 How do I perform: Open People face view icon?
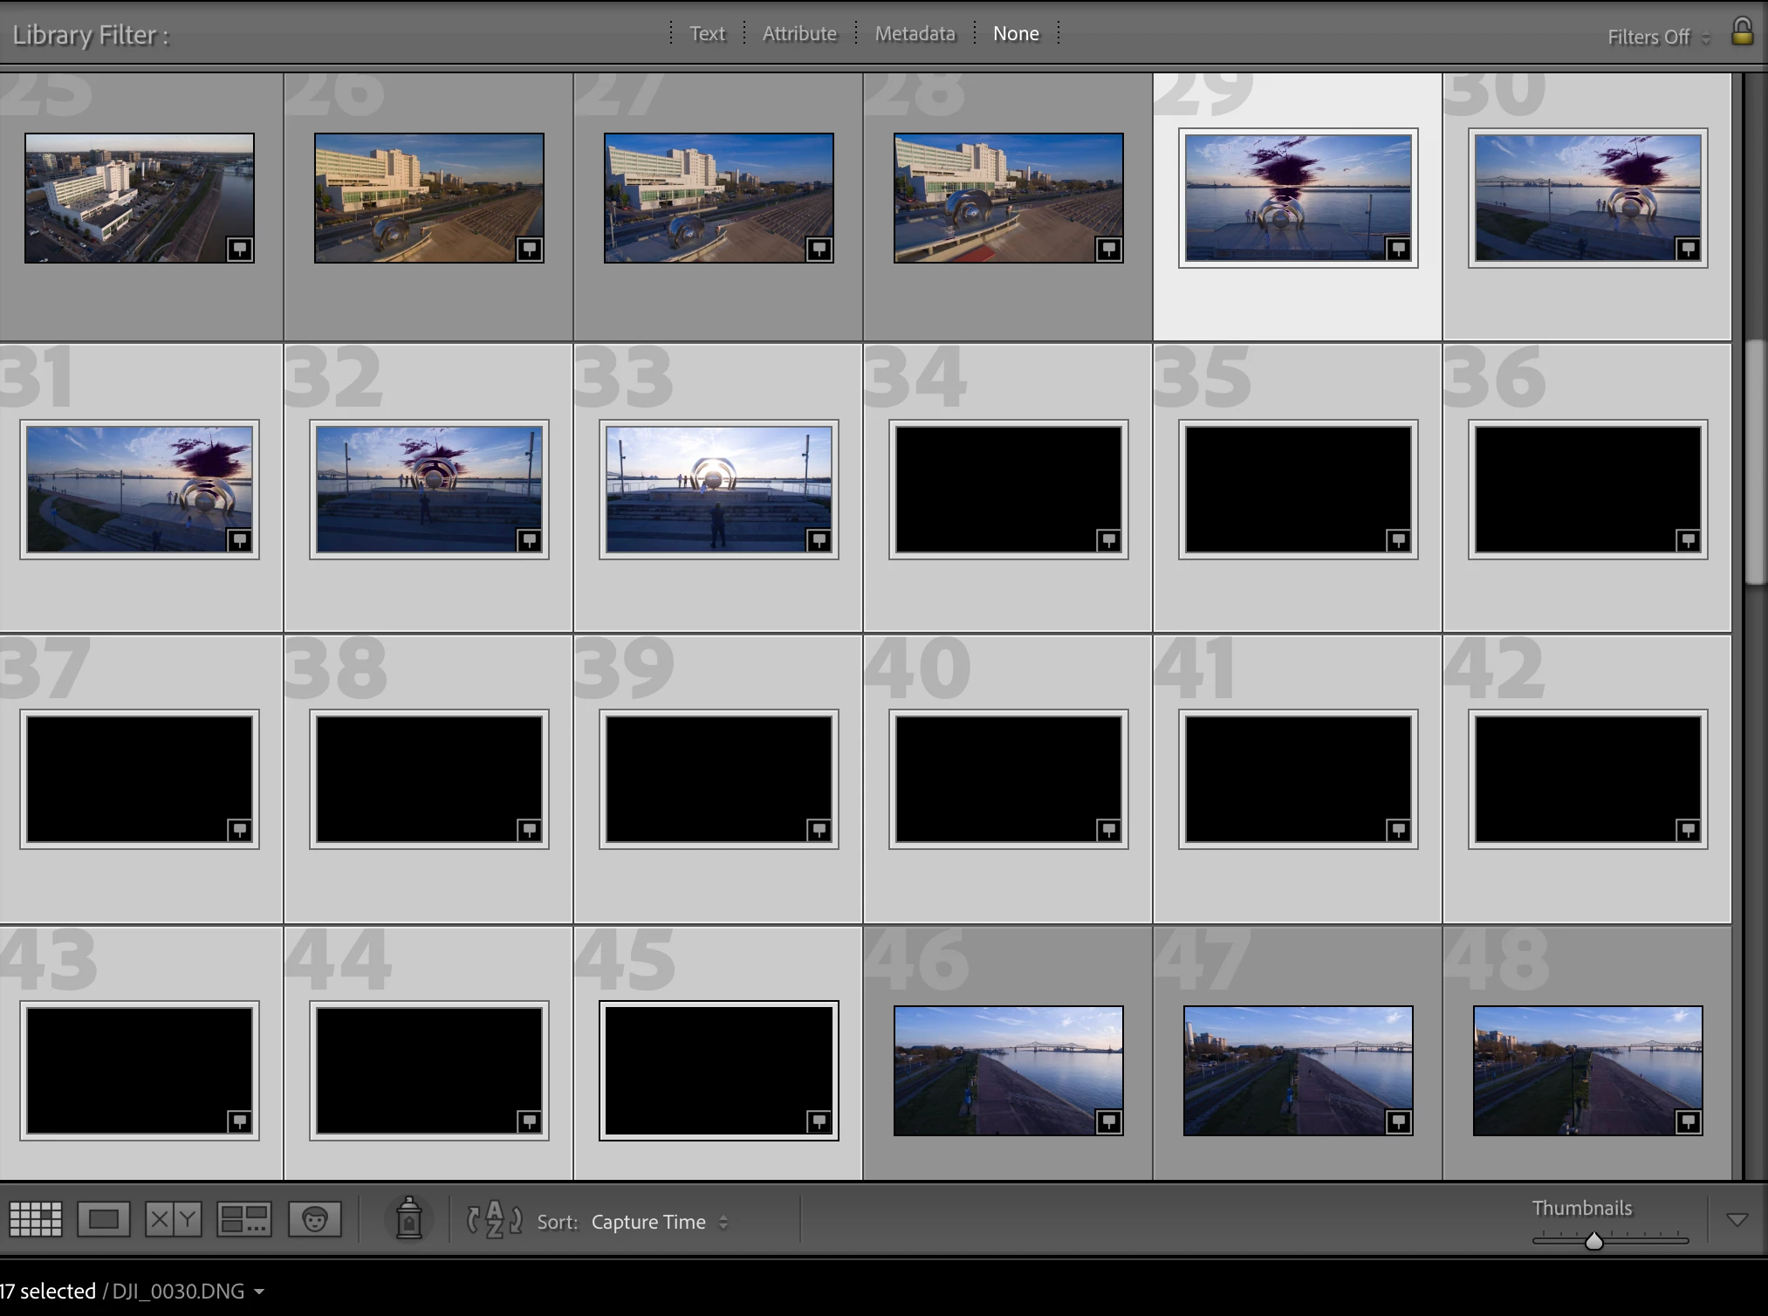(x=314, y=1219)
